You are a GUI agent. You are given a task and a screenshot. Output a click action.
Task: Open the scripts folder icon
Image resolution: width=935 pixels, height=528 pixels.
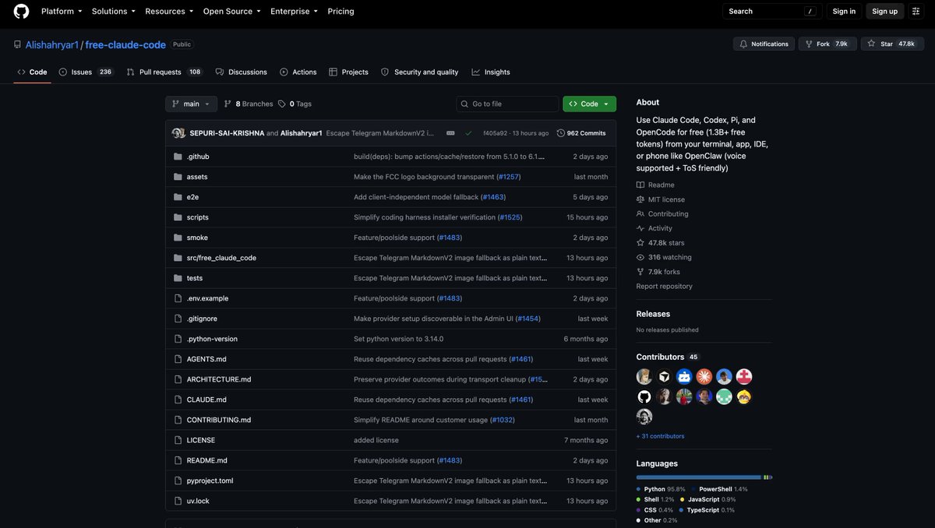click(178, 217)
